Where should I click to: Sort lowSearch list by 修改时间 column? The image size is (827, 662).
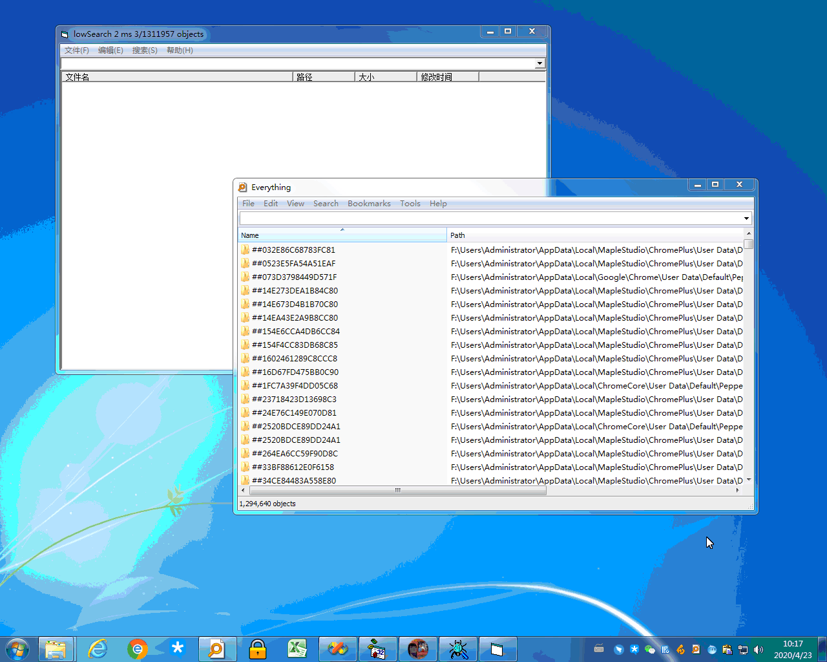[x=448, y=77]
